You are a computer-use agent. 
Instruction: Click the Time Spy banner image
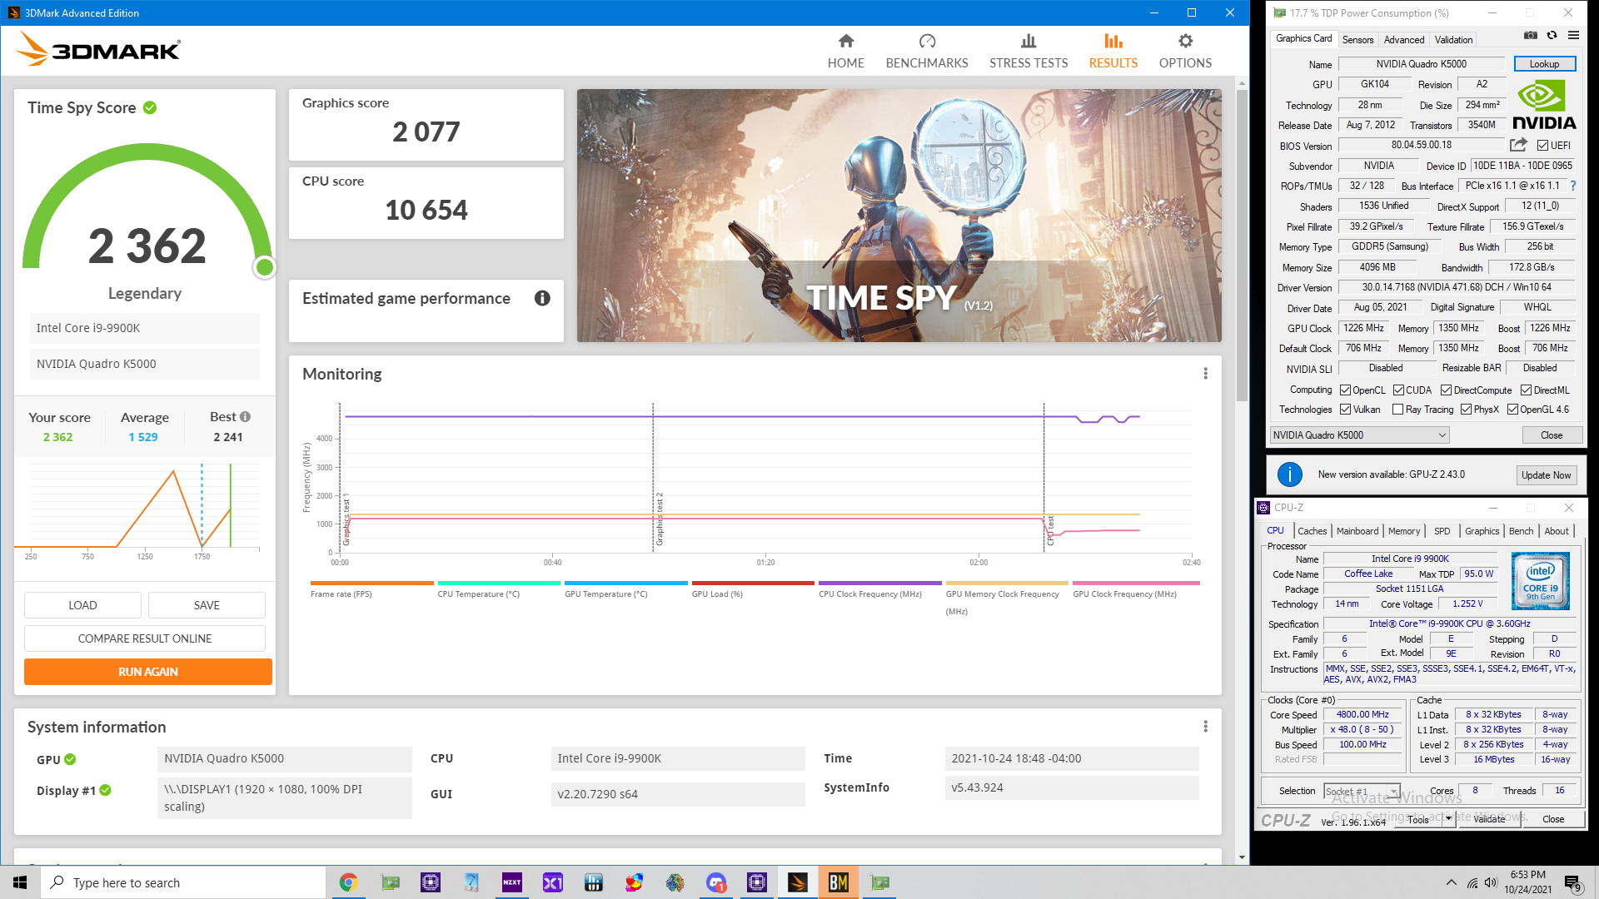pos(899,216)
